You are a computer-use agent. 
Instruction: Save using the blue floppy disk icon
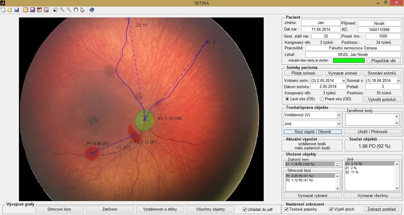[x=17, y=10]
